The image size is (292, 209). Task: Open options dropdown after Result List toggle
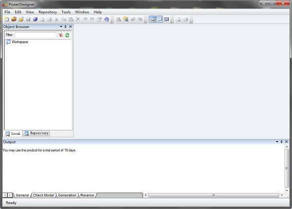coord(172,22)
